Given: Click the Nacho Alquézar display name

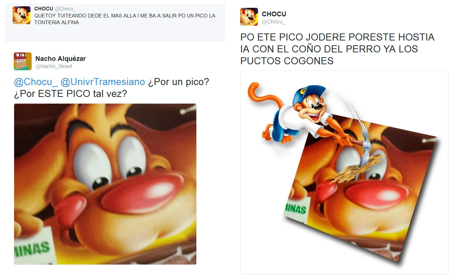Looking at the screenshot, I should (61, 59).
